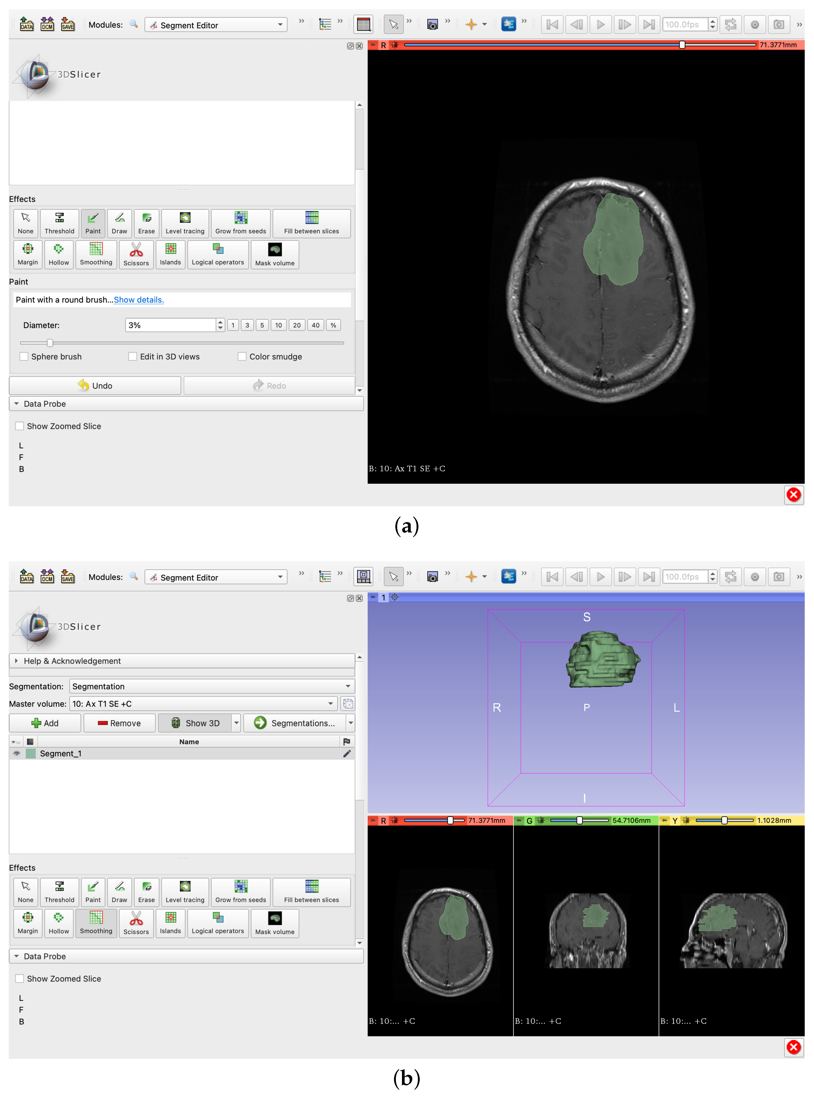The width and height of the screenshot is (814, 1097).
Task: Open the Show details link
Action: click(138, 299)
